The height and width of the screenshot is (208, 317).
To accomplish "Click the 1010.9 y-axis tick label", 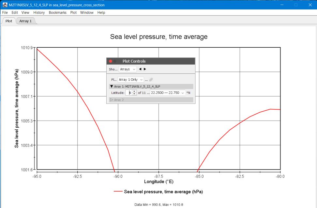I will pyautogui.click(x=27, y=48).
